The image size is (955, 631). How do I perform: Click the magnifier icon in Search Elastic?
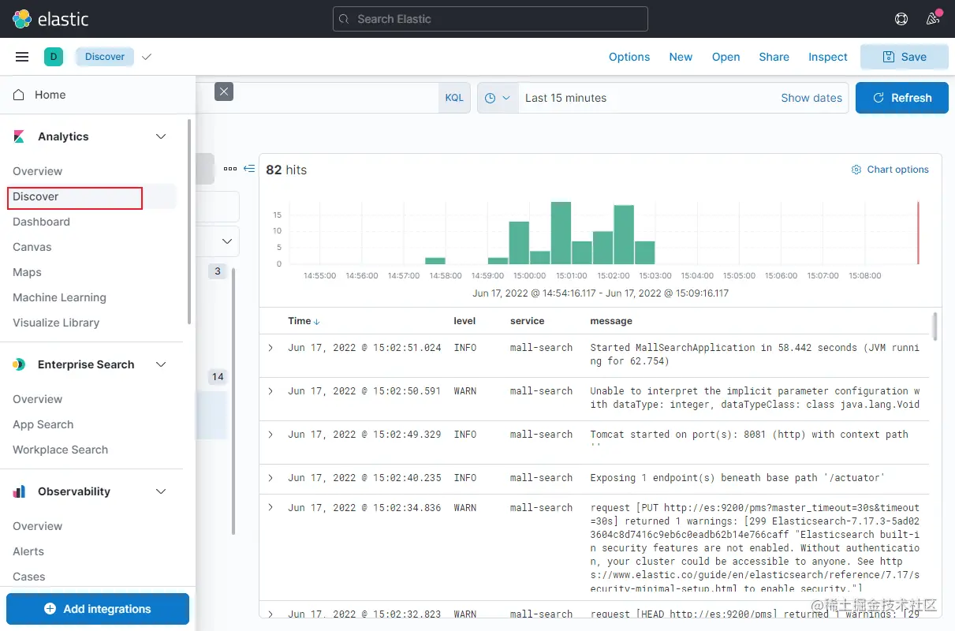(x=344, y=19)
